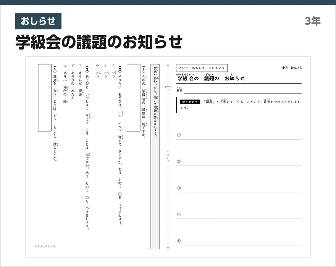The image size is (336, 267).
Task: Click the fold arrow icon near やまおり line
Action: pos(168,88)
